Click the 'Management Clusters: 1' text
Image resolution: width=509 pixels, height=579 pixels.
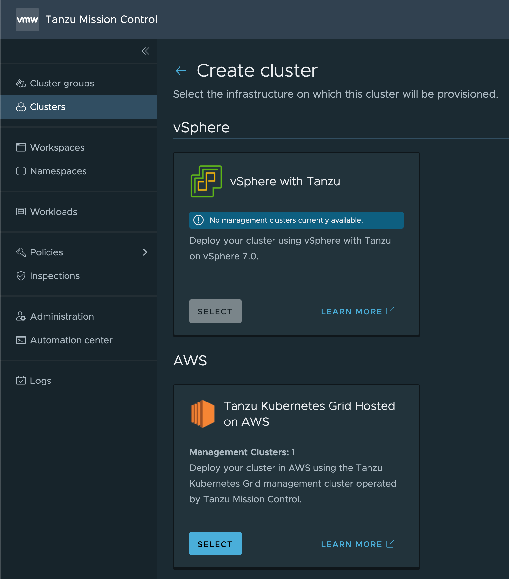[x=242, y=452]
